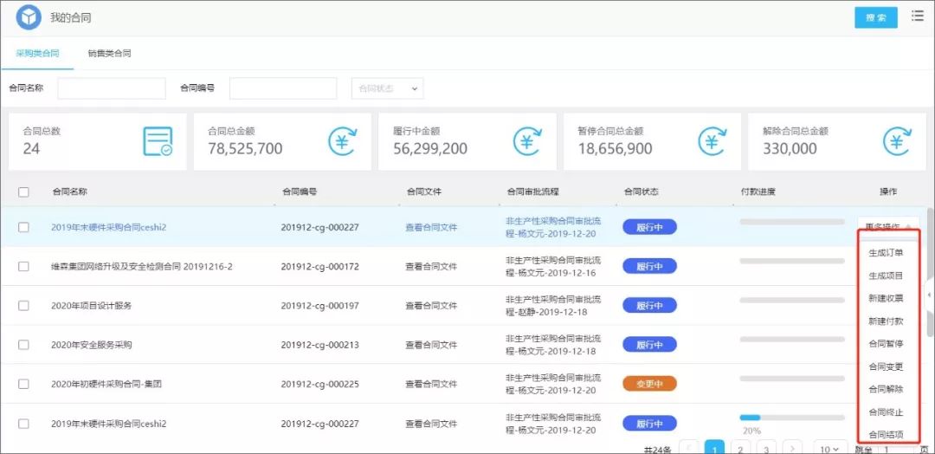Check the box of the row with 20% progress
This screenshot has width=935, height=454.
pyautogui.click(x=24, y=424)
